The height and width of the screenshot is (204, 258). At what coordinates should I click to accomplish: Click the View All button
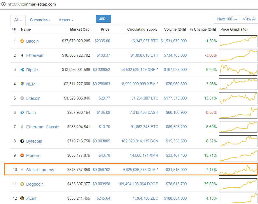point(249,19)
